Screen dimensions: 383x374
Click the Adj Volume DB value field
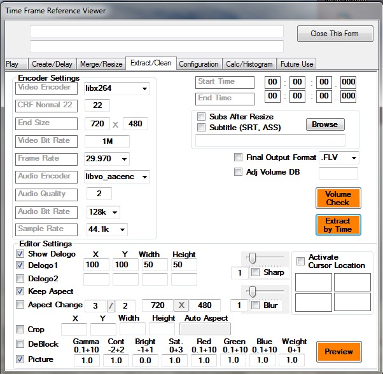(x=338, y=173)
